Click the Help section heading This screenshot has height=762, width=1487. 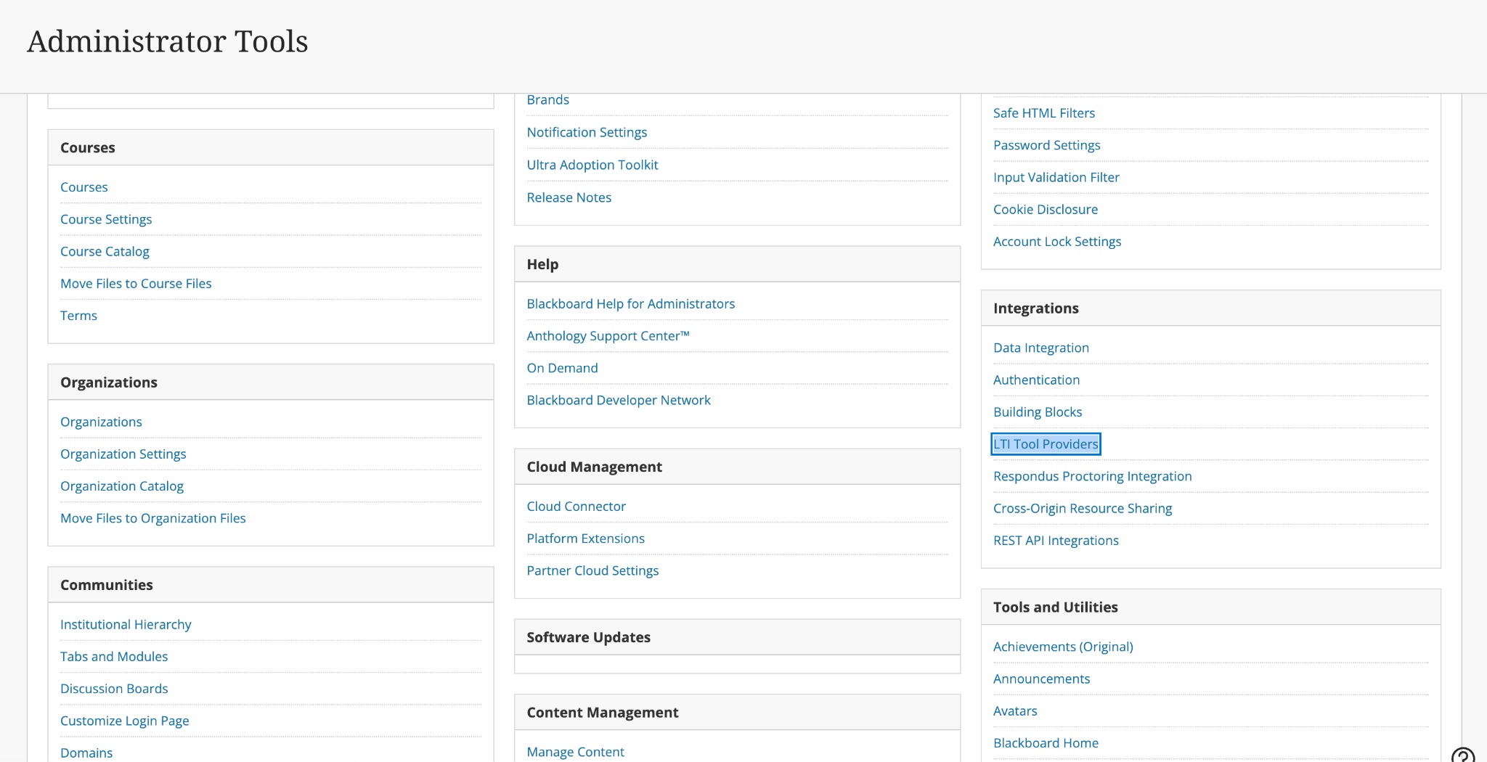point(543,265)
